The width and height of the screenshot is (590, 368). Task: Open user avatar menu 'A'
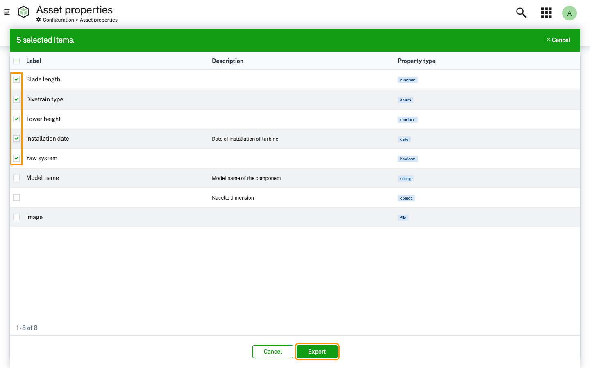[x=569, y=13]
